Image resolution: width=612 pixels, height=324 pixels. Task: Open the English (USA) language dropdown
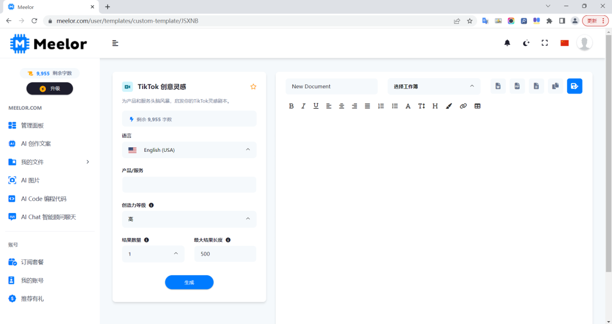pyautogui.click(x=189, y=150)
